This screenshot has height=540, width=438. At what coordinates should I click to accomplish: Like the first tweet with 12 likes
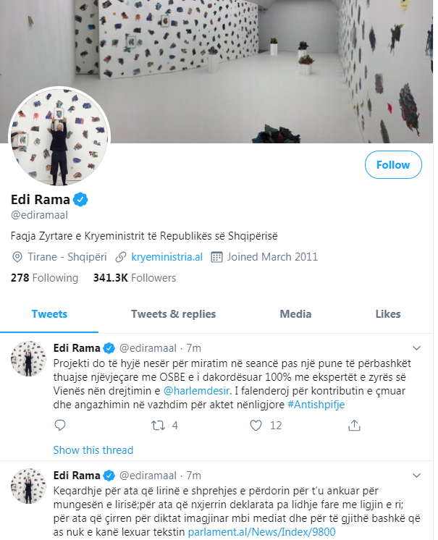pyautogui.click(x=256, y=426)
